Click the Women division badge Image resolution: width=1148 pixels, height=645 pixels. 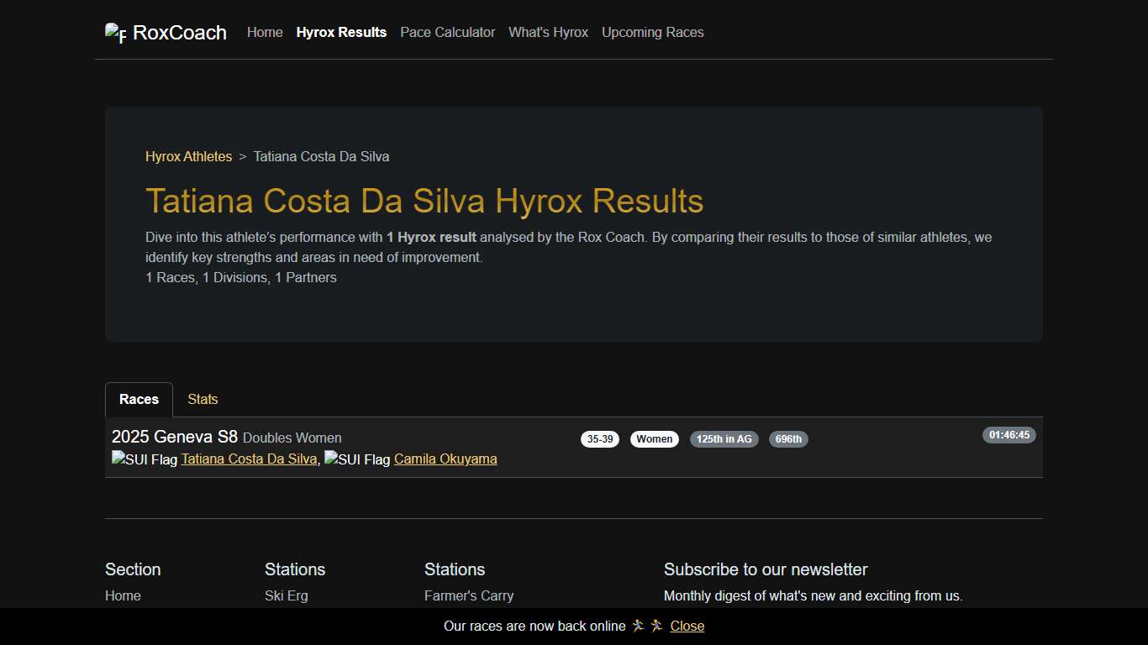(x=654, y=438)
